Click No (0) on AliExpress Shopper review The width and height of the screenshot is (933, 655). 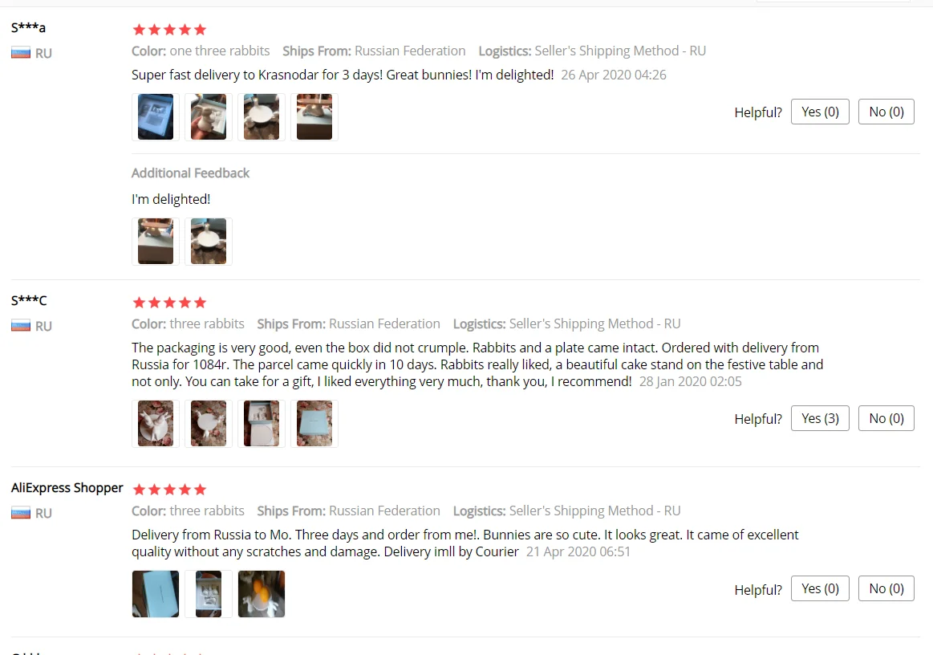click(x=886, y=589)
